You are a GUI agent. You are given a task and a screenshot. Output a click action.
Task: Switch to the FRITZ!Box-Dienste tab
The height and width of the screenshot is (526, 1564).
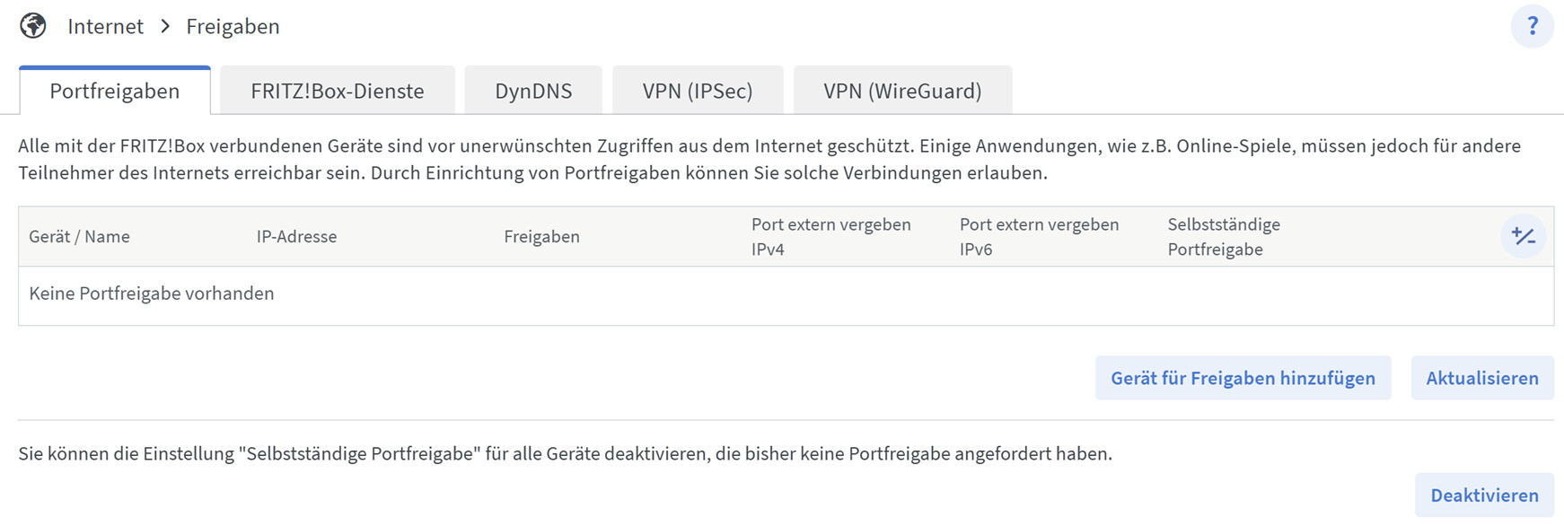337,91
